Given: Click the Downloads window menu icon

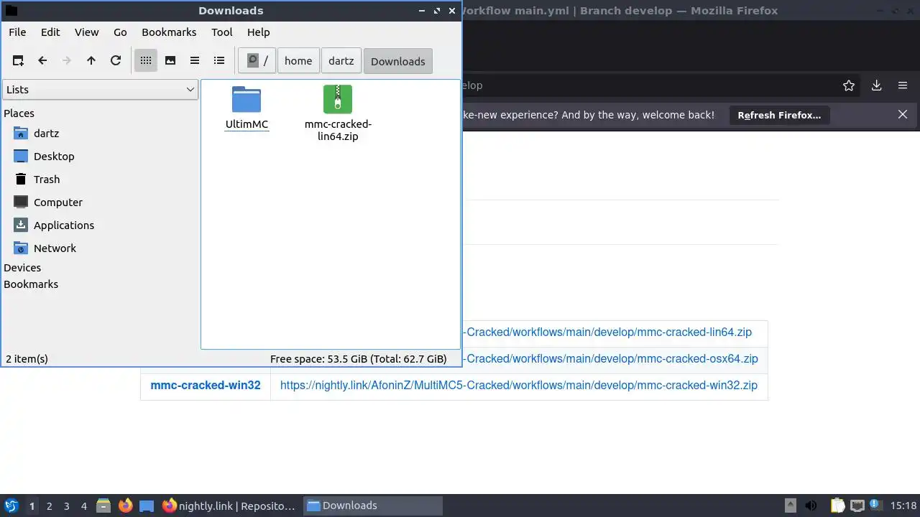Looking at the screenshot, I should click(x=11, y=11).
